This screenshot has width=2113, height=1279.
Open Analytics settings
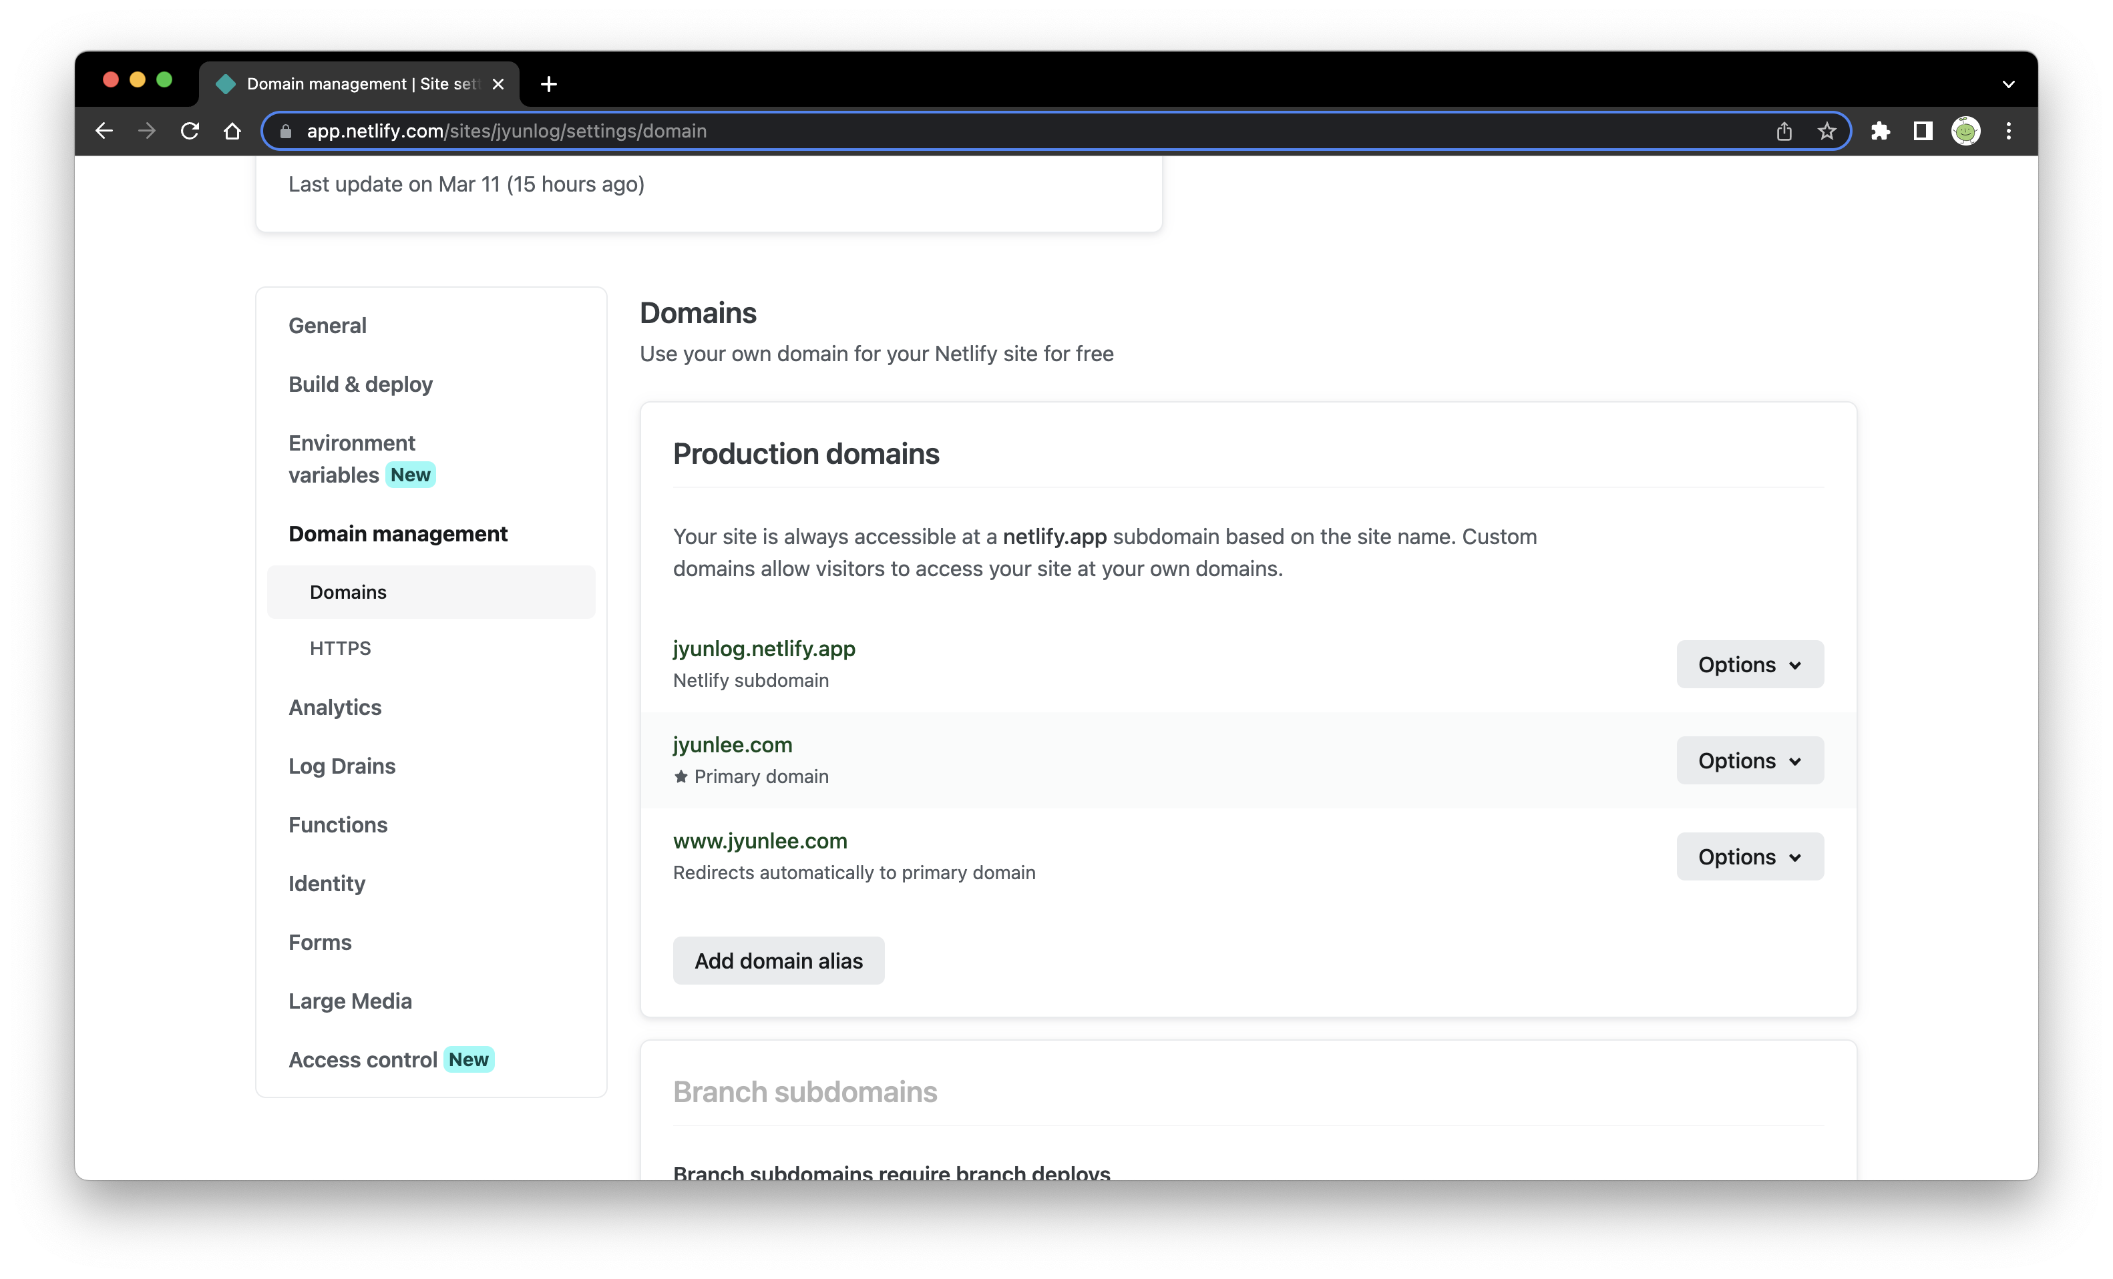[335, 707]
